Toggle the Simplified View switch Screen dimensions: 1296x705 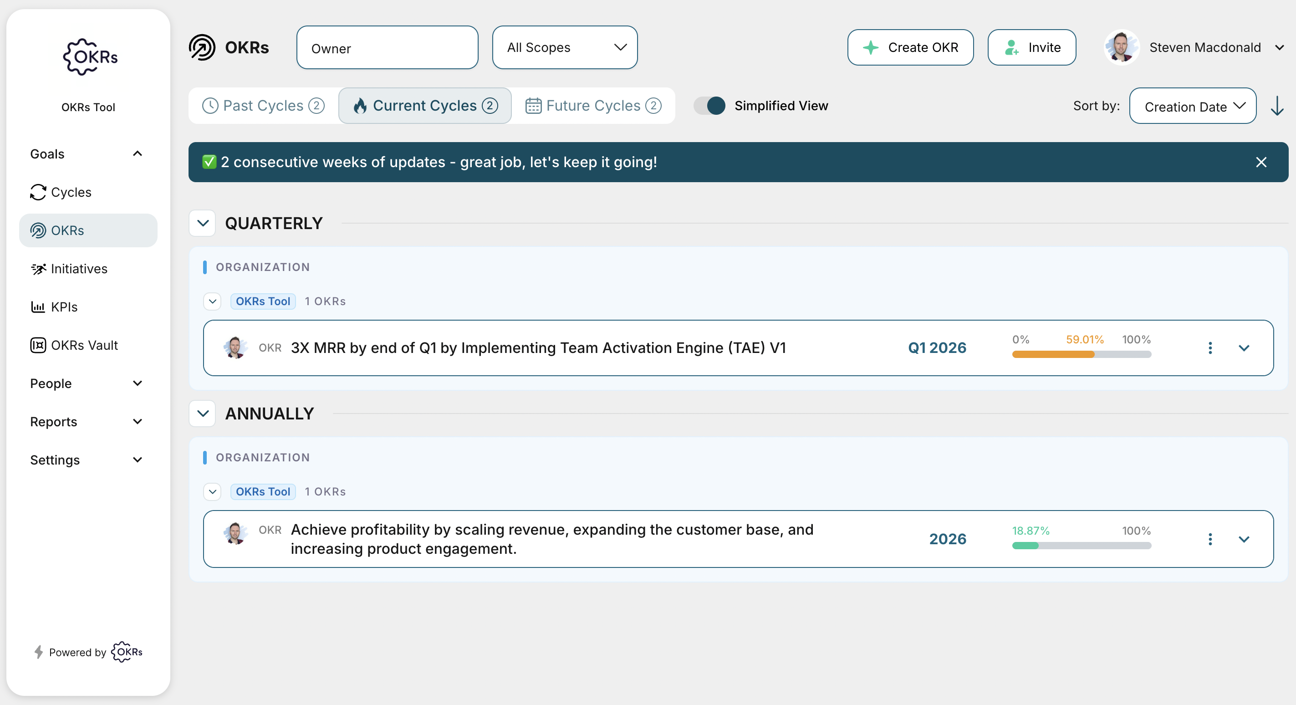709,106
